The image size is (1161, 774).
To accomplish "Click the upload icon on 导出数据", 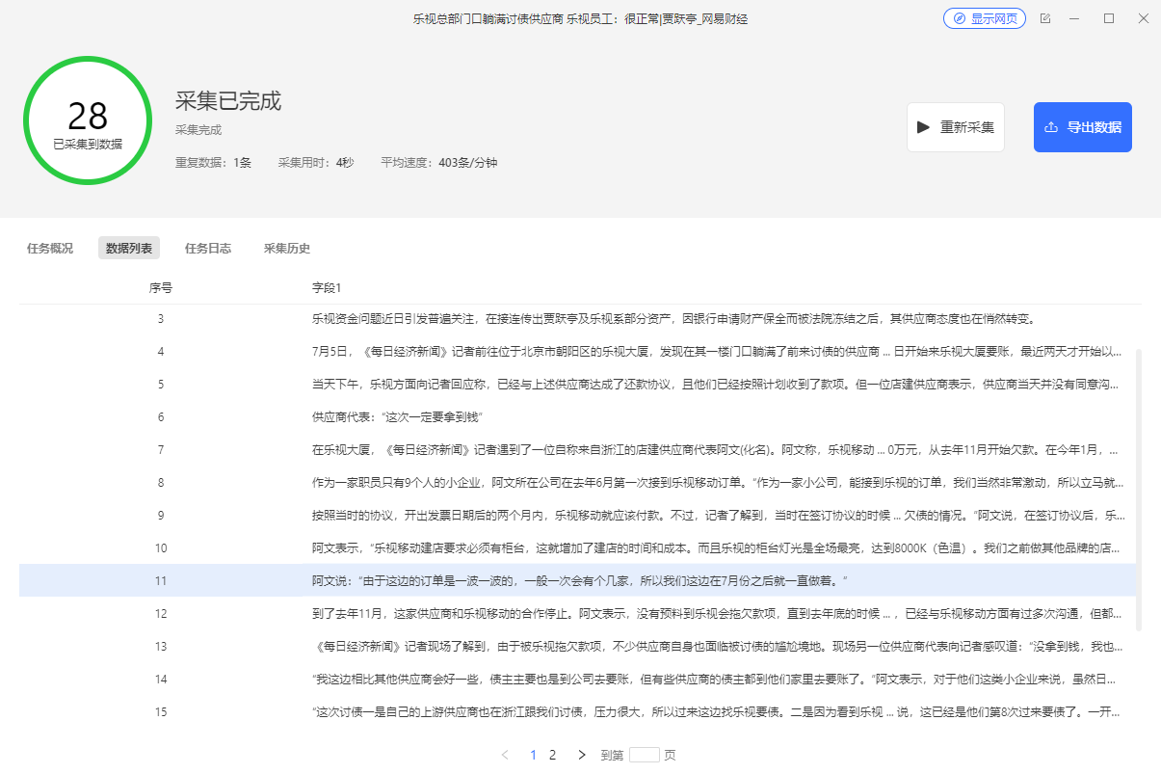I will (1051, 127).
